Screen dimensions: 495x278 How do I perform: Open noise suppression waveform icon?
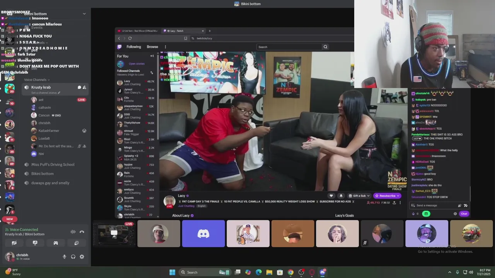point(73,232)
